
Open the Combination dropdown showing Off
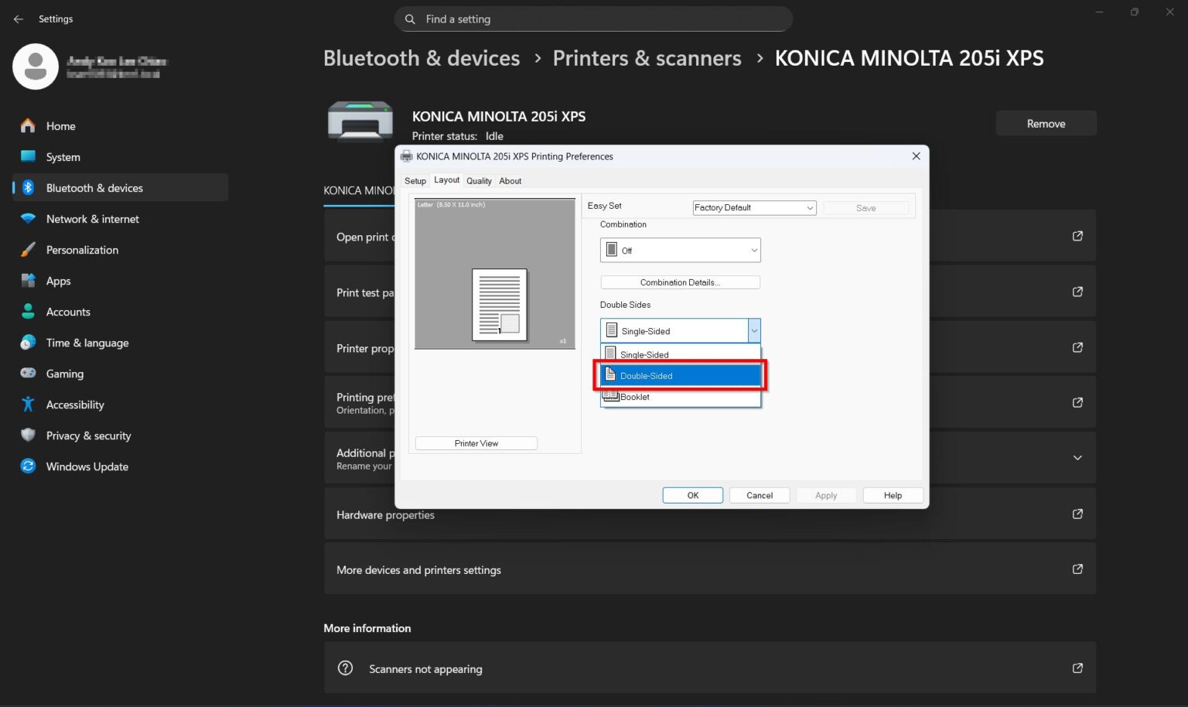tap(681, 250)
